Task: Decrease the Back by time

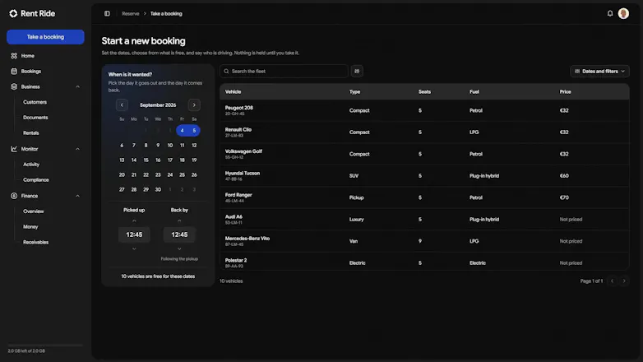Action: [x=179, y=248]
